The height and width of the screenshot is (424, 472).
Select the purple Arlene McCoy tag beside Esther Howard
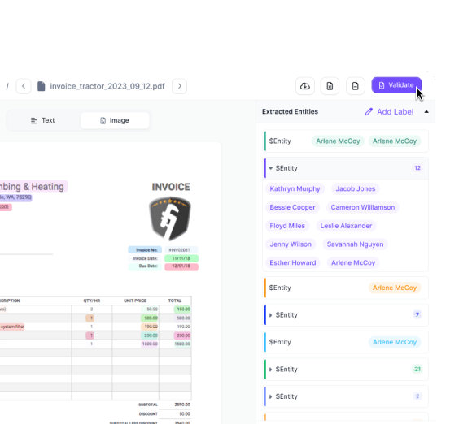coord(353,263)
